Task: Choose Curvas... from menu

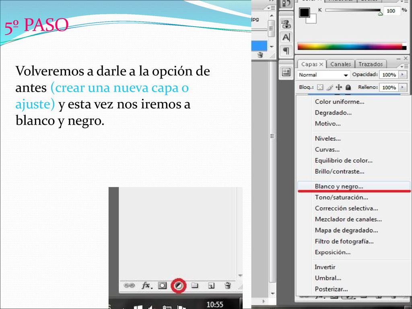Action: [327, 150]
